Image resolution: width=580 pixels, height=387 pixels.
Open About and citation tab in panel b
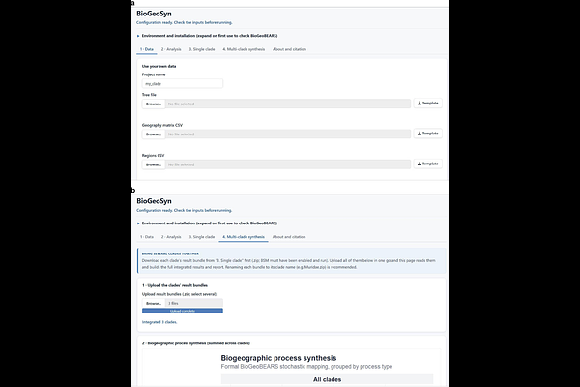[289, 237]
